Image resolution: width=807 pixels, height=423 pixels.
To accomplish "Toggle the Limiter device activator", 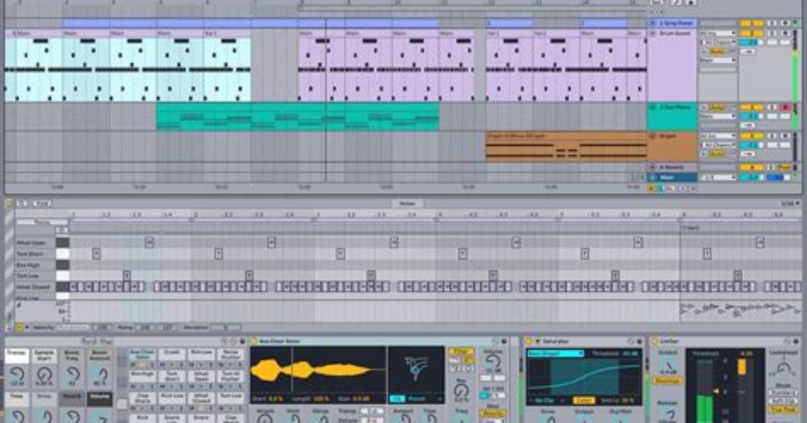I will (656, 341).
